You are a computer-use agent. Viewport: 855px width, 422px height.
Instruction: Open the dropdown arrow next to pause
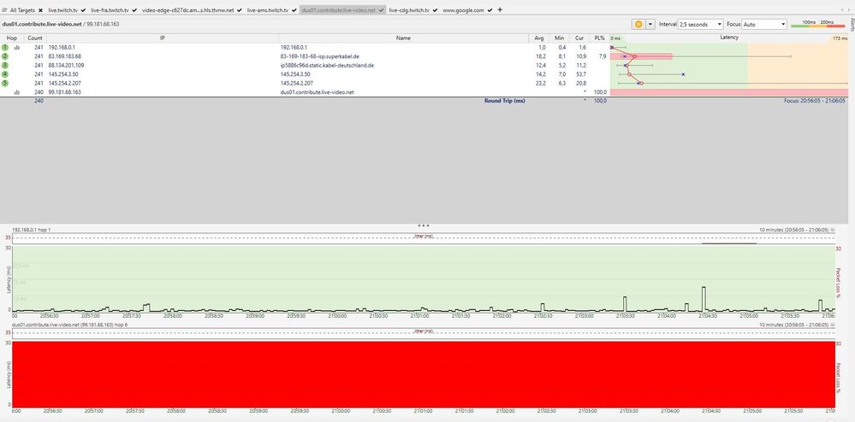tap(650, 25)
